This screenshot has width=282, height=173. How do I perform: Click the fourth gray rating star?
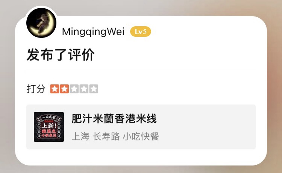[84, 89]
